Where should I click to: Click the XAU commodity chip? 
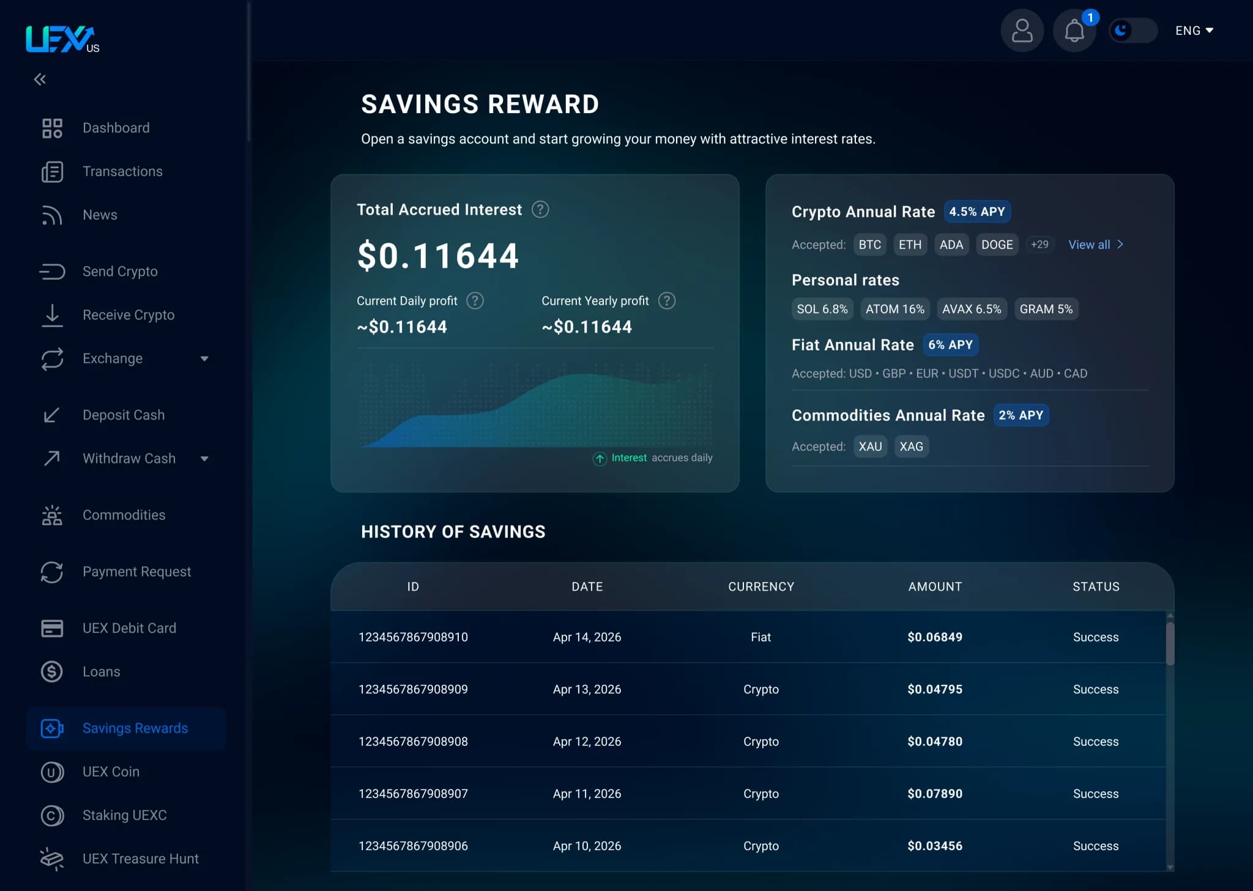click(870, 446)
